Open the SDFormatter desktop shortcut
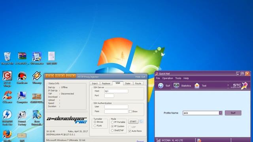Image resolution: width=253 pixels, height=142 pixels. tap(37, 57)
